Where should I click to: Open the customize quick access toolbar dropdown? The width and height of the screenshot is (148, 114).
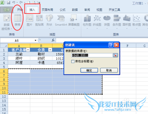pyautogui.click(x=39, y=3)
